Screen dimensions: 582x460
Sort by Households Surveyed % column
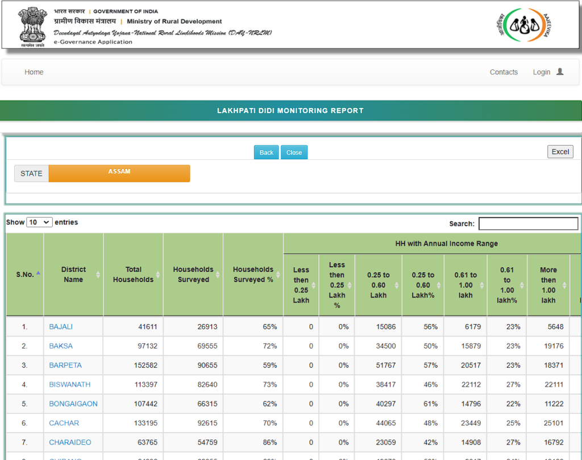[278, 275]
